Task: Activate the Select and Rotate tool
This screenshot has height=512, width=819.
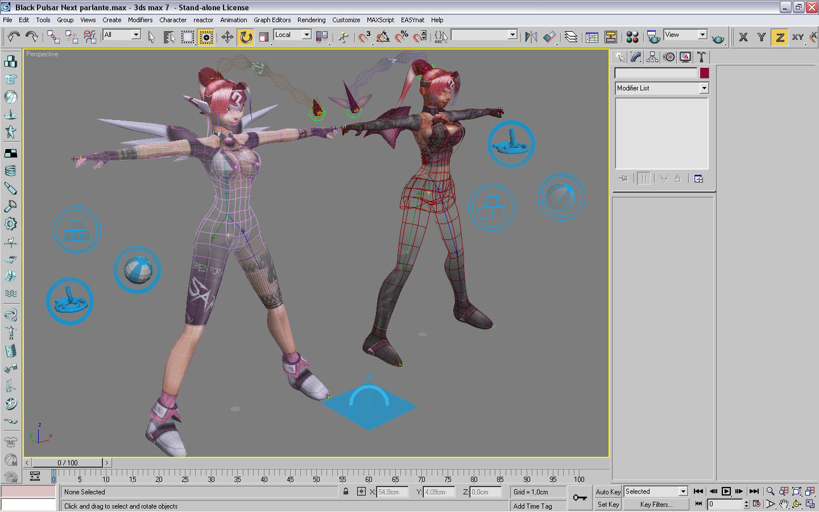Action: (246, 37)
